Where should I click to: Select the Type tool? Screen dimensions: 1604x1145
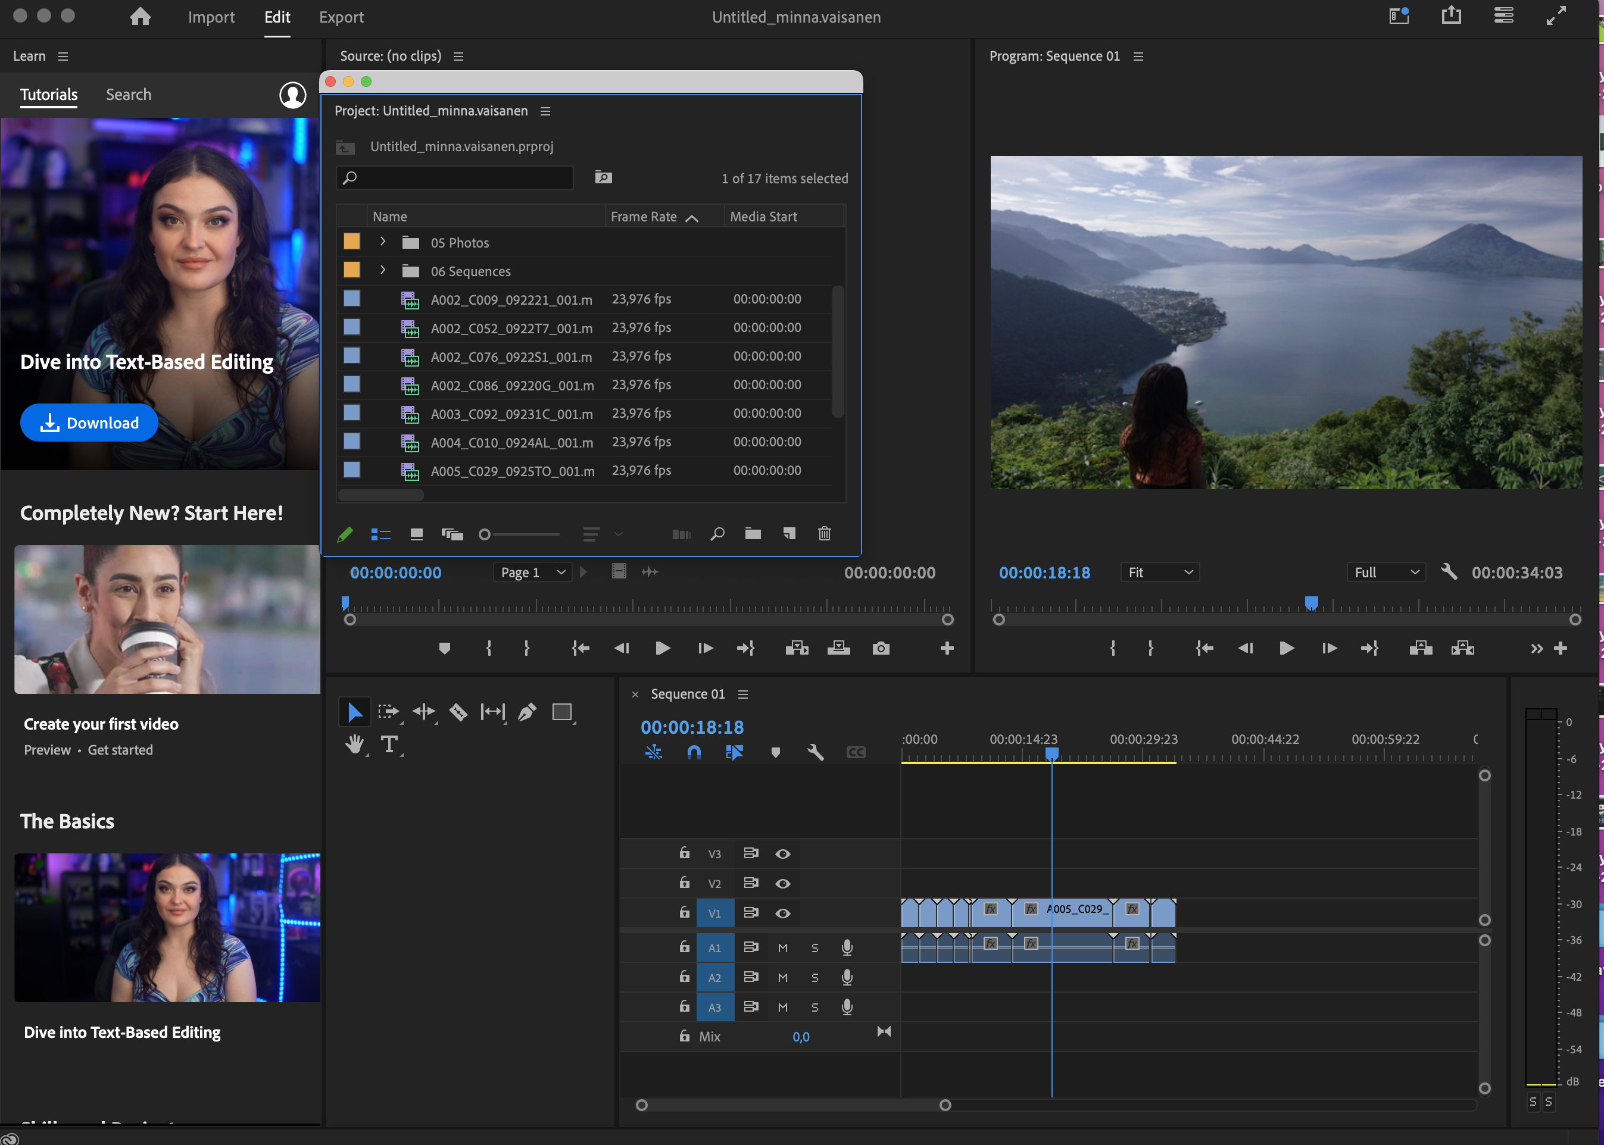pyautogui.click(x=389, y=744)
